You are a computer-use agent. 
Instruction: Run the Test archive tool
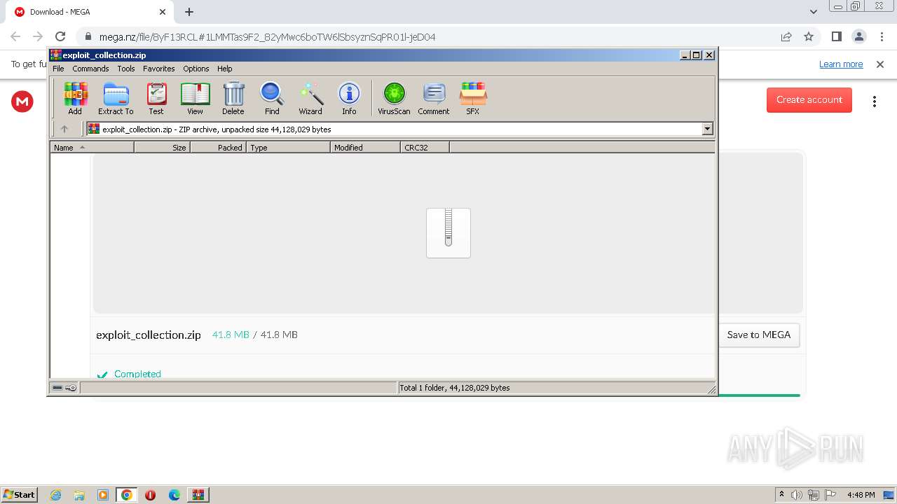tap(156, 98)
